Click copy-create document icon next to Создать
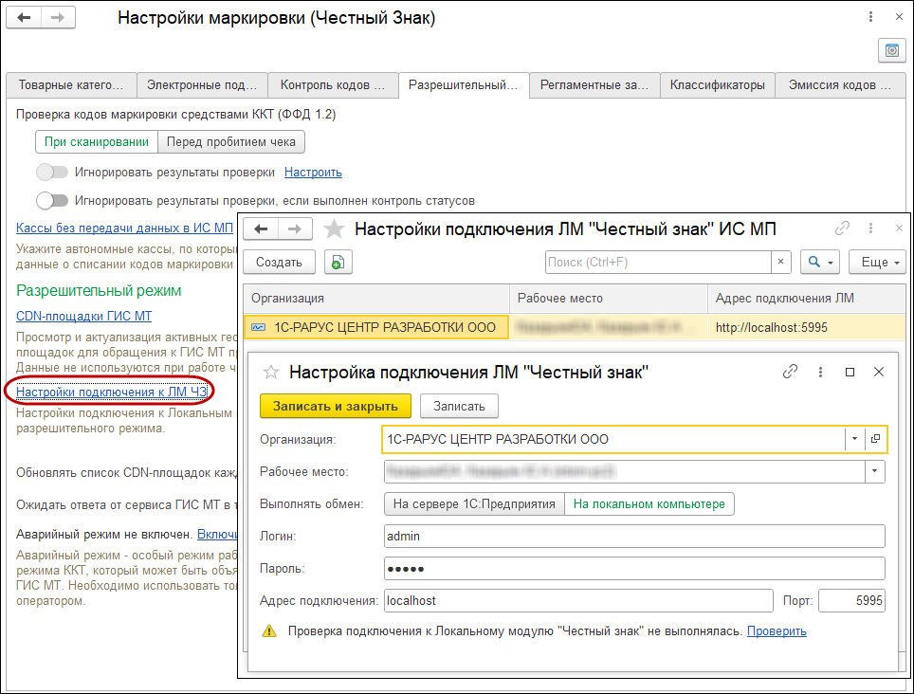Viewport: 914px width, 694px height. [x=338, y=263]
